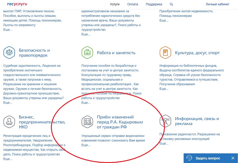Image resolution: width=238 pixels, height=163 pixels.
Task: Open the Работа и занятость category heading
Action: (116, 53)
